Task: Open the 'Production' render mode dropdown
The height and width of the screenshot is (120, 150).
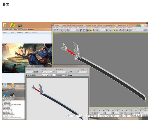Action: [83, 72]
